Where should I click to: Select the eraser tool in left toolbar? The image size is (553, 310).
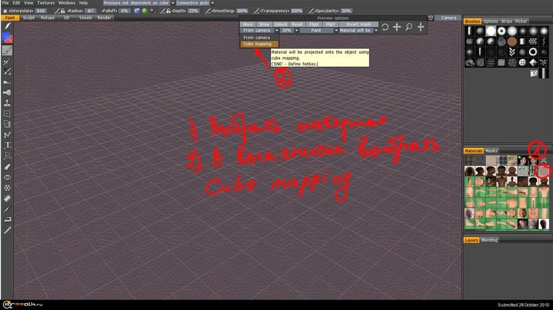(8, 166)
